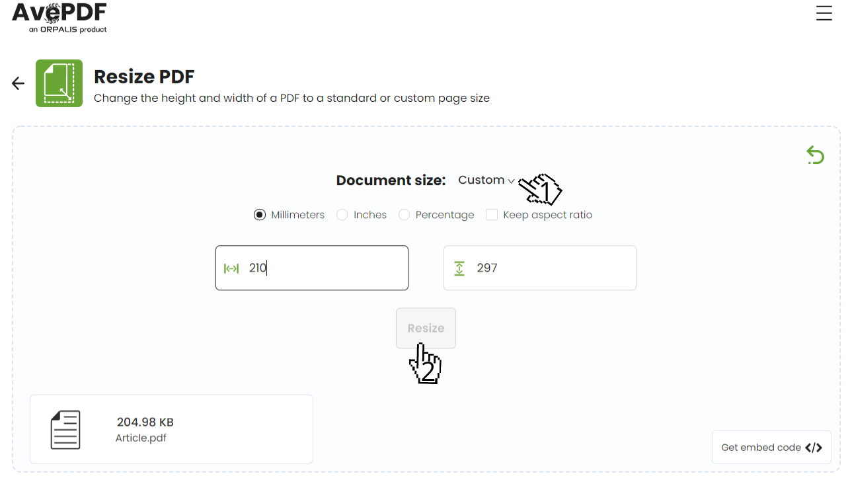850x480 pixels.
Task: Select the Article.pdf file card
Action: pyautogui.click(x=171, y=428)
